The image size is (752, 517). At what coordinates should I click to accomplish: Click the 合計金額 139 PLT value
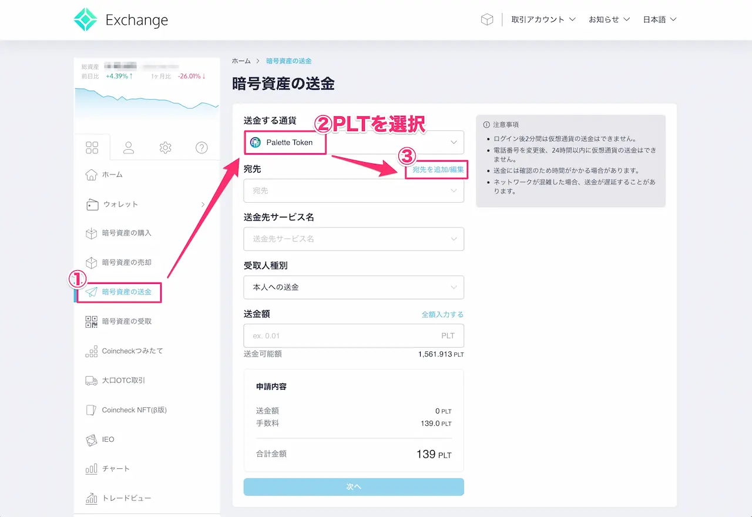[434, 454]
